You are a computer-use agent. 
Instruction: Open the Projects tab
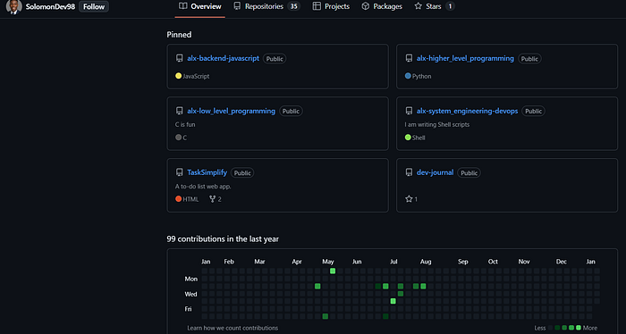coord(331,6)
